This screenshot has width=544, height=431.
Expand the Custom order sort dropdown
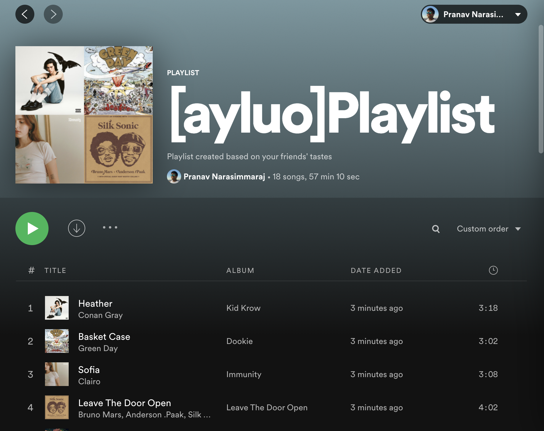pos(489,229)
